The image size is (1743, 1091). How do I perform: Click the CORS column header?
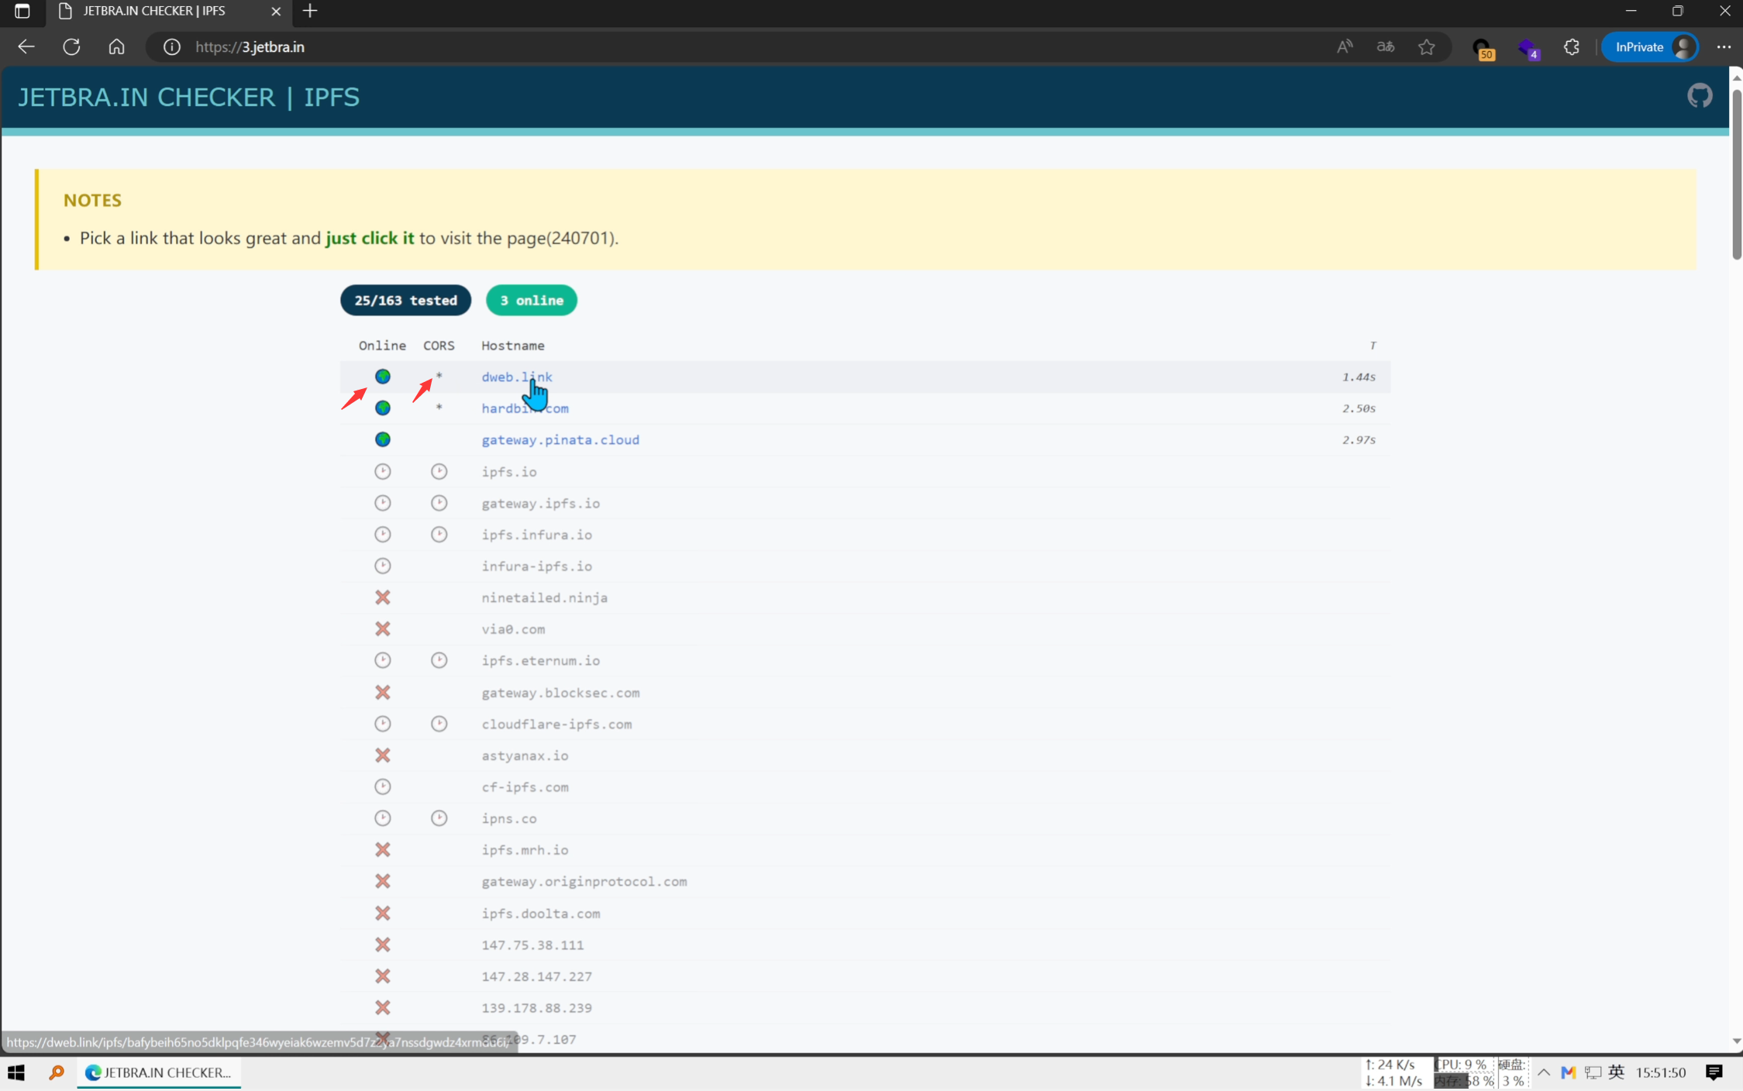point(439,345)
